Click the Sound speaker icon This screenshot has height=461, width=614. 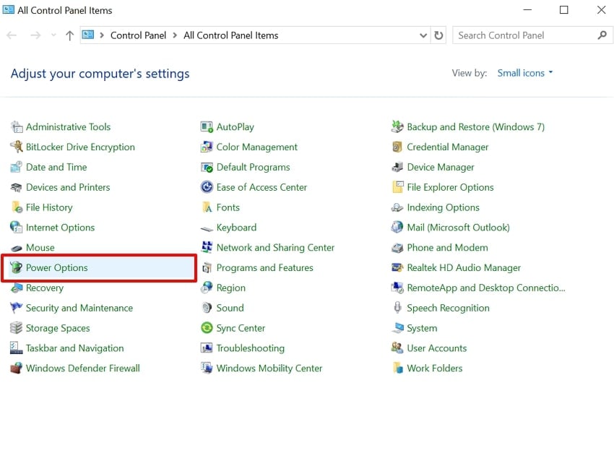coord(207,308)
